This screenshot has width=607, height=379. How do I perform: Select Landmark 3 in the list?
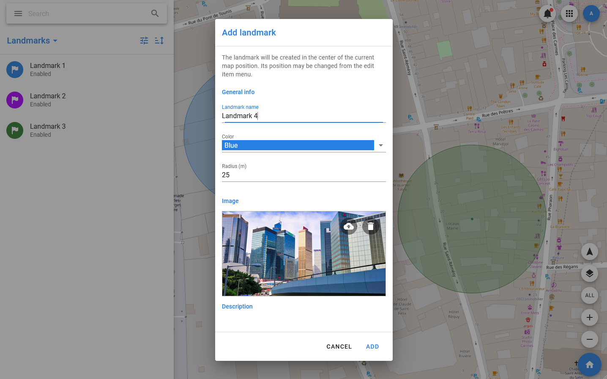[47, 130]
